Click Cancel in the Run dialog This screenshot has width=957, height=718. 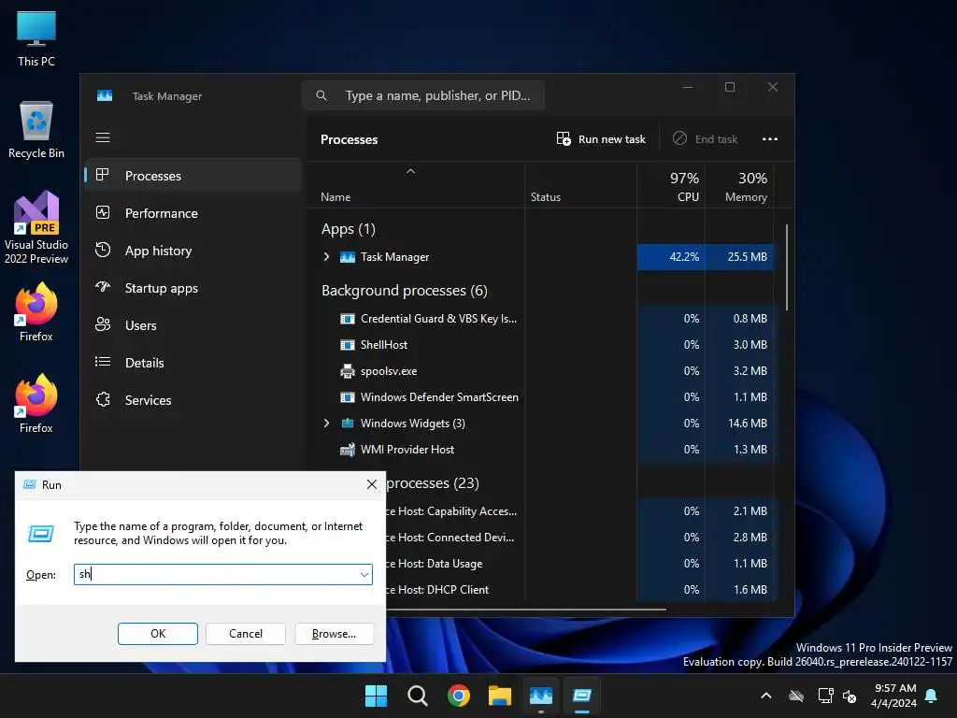coord(246,634)
